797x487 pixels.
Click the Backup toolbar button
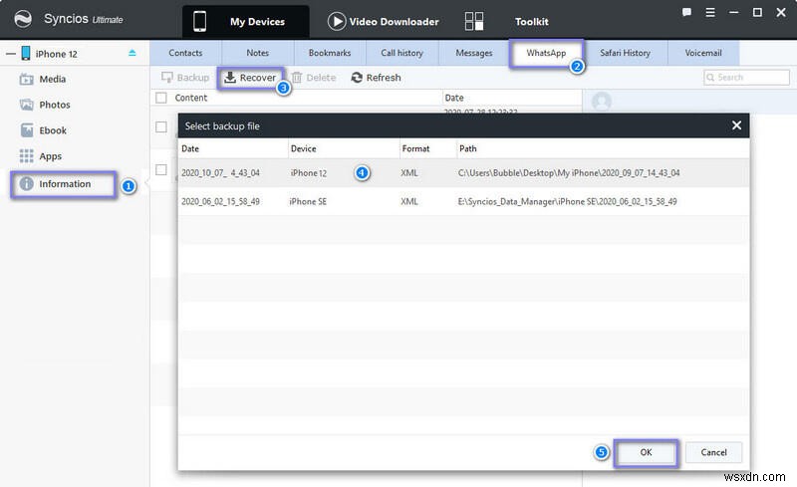pyautogui.click(x=185, y=78)
